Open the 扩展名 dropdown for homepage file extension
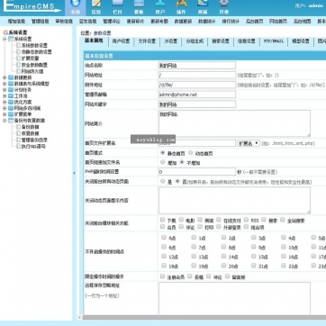 [249, 143]
